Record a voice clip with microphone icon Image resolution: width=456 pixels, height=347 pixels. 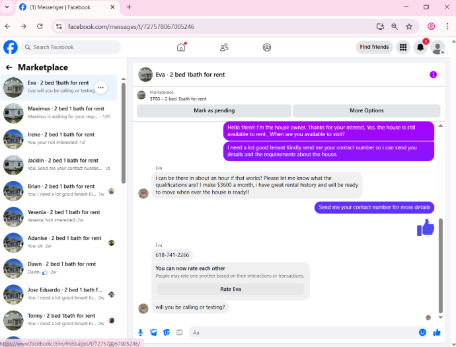click(141, 332)
